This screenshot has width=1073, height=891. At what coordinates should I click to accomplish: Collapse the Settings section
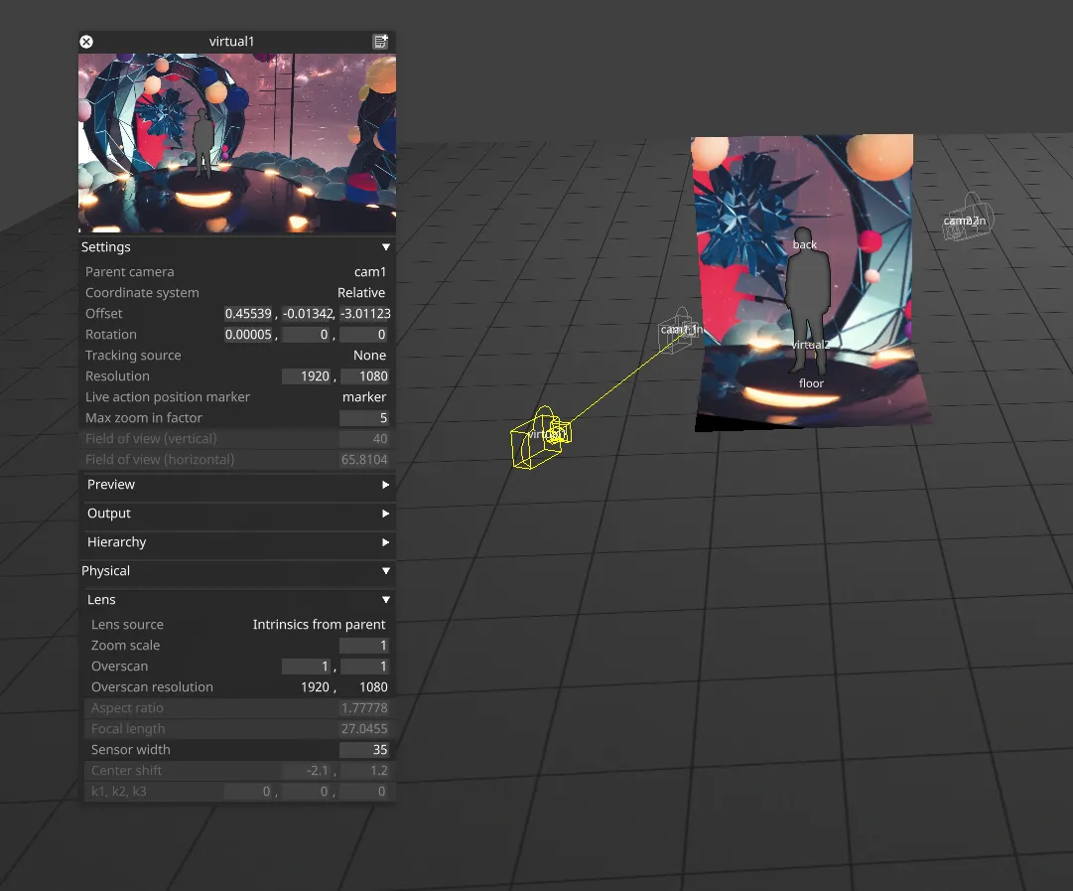(x=385, y=246)
